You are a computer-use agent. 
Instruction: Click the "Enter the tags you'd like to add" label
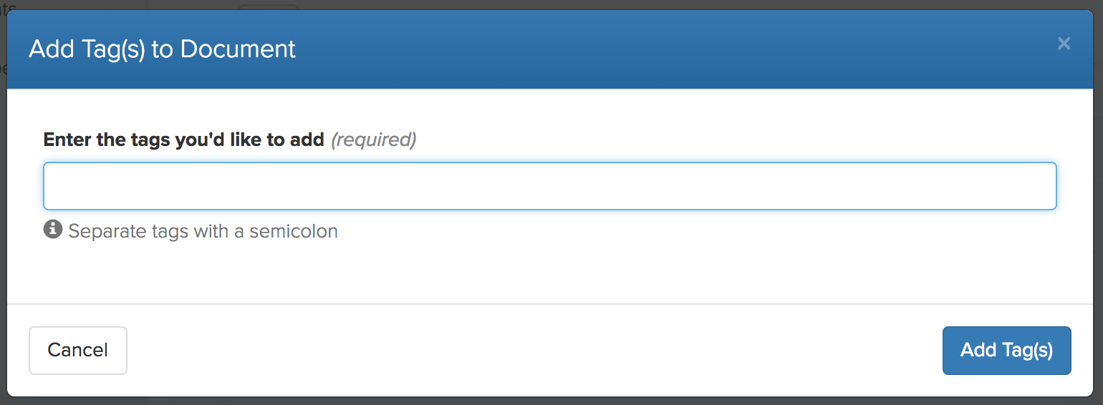(x=184, y=140)
